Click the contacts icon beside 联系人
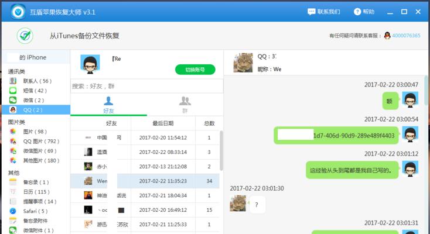Image resolution: width=430 pixels, height=234 pixels. tap(13, 81)
